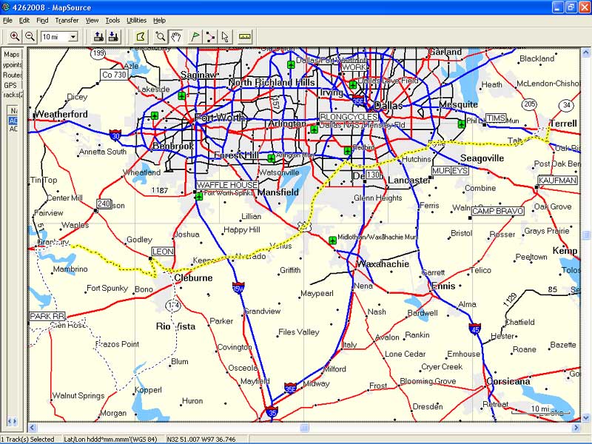This screenshot has width=592, height=444.
Task: Click the Interstate 45 shield near Chatfield
Action: tap(475, 329)
